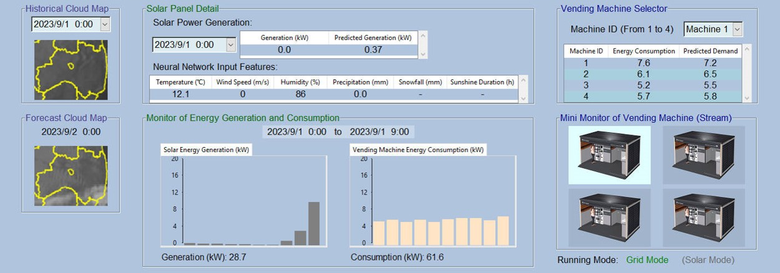The width and height of the screenshot is (780, 273).
Task: Open the Historical Cloud Map date dropdown
Action: (x=104, y=24)
